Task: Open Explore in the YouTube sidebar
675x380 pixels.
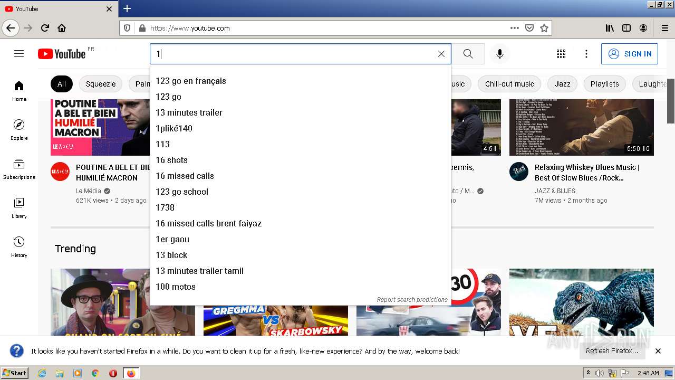Action: point(19,130)
